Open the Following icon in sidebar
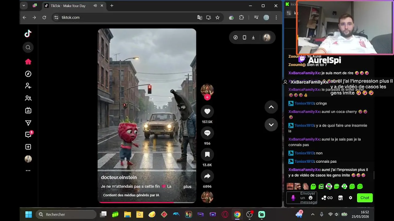 [28, 86]
